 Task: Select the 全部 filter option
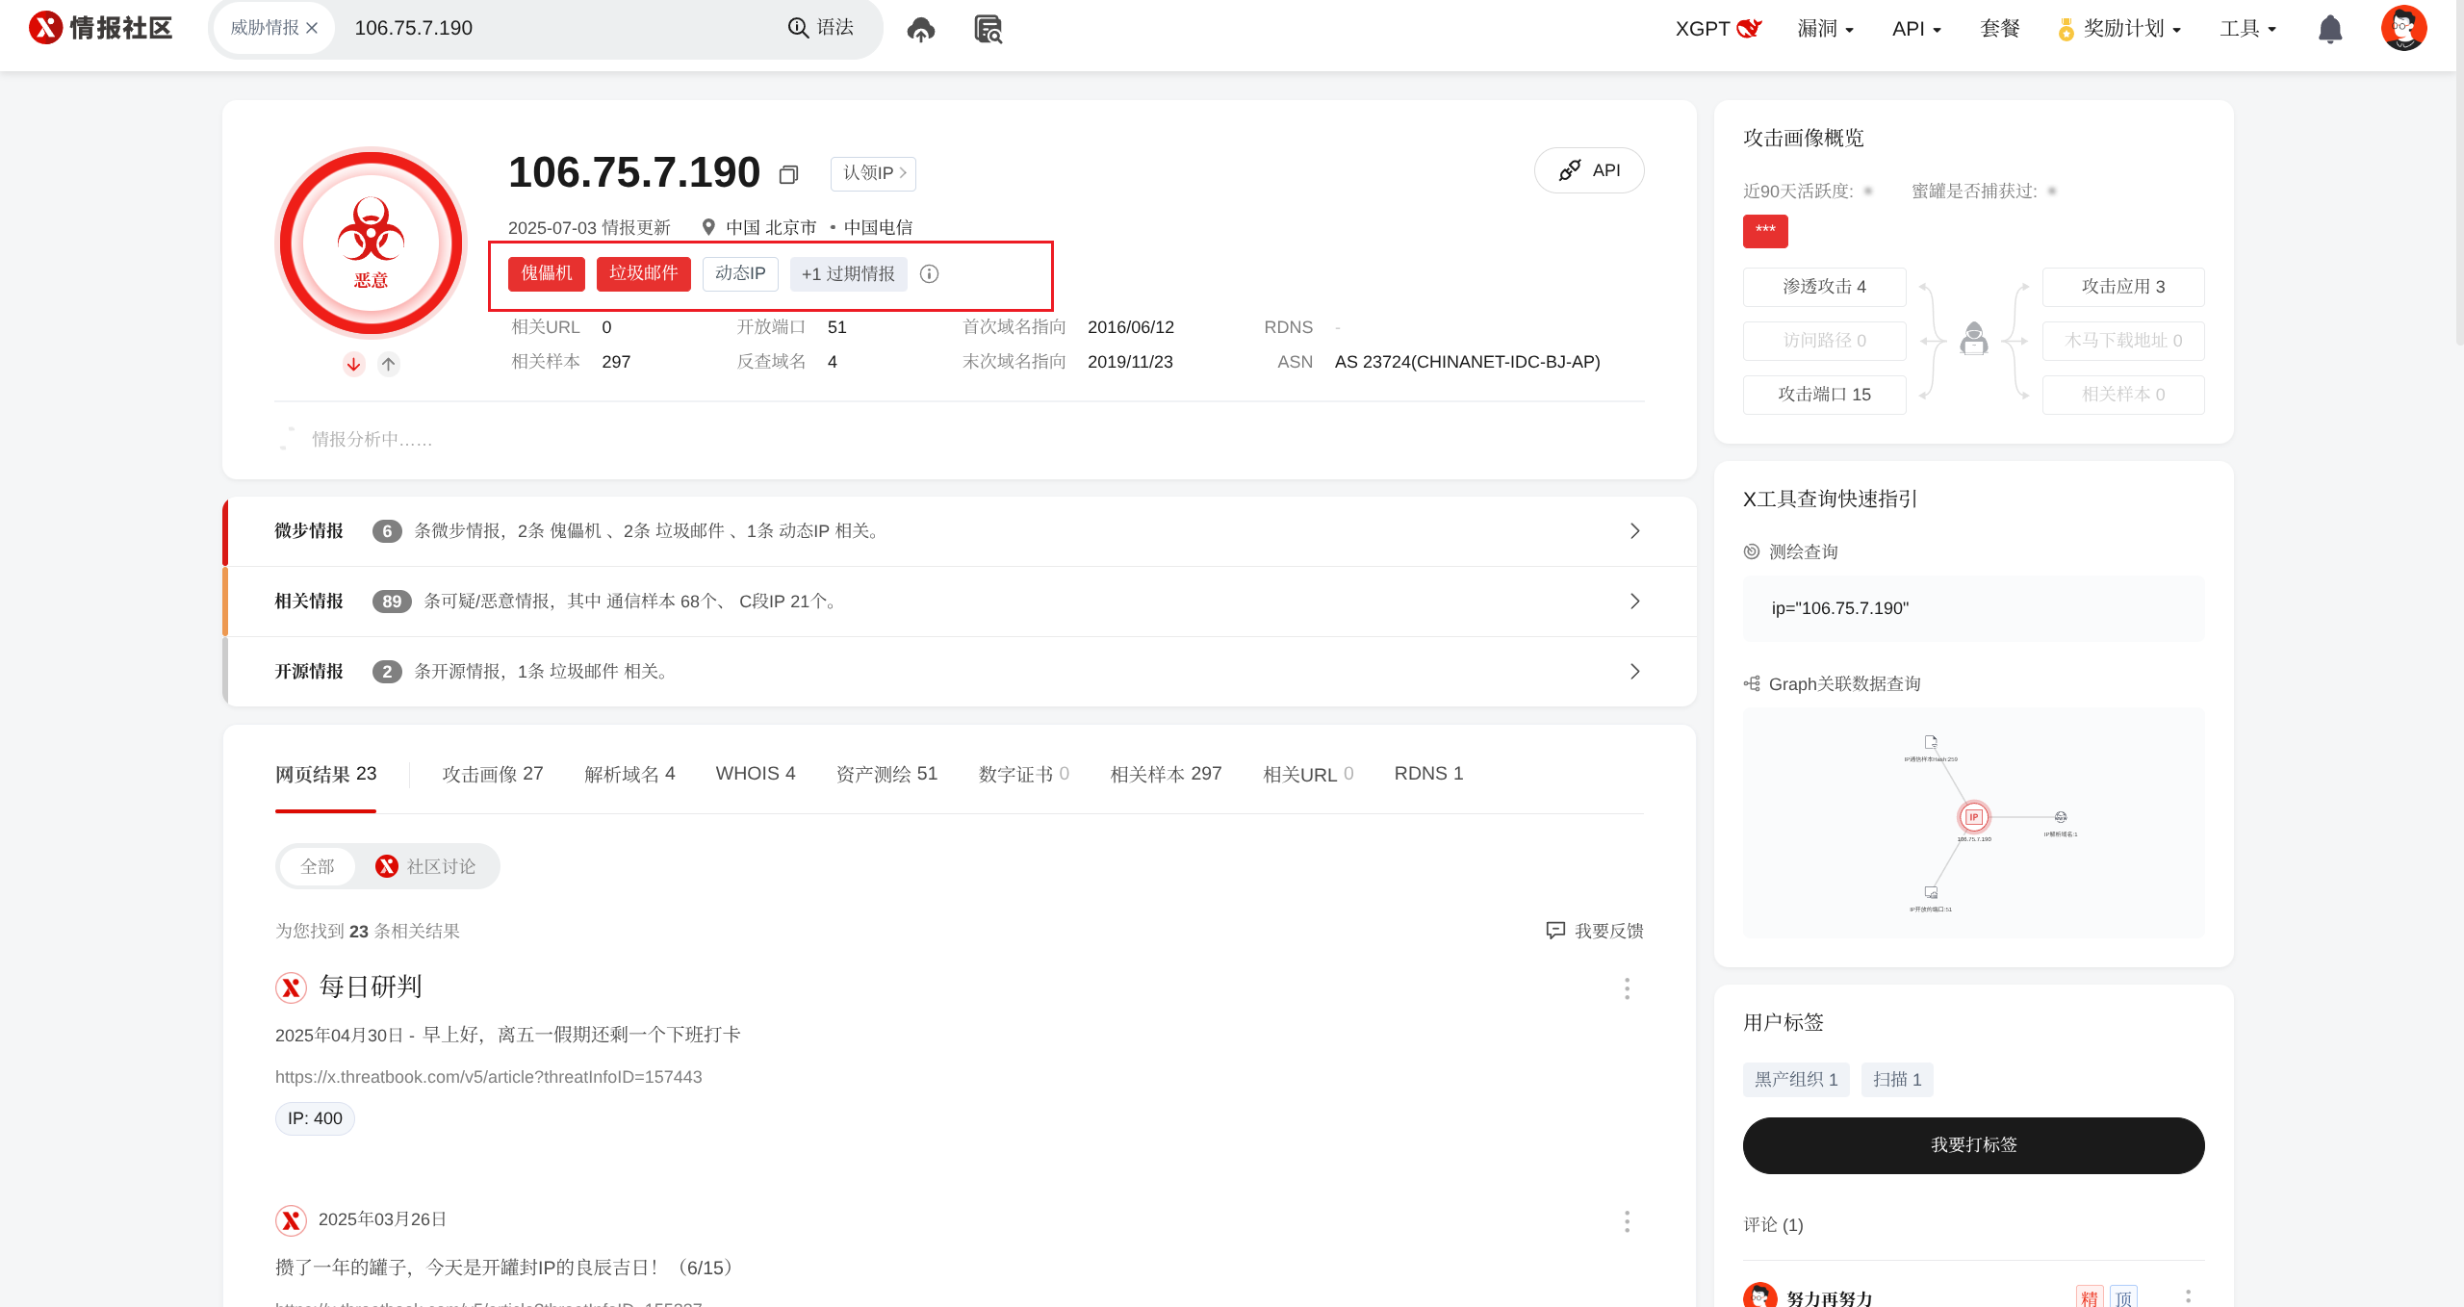click(x=318, y=866)
